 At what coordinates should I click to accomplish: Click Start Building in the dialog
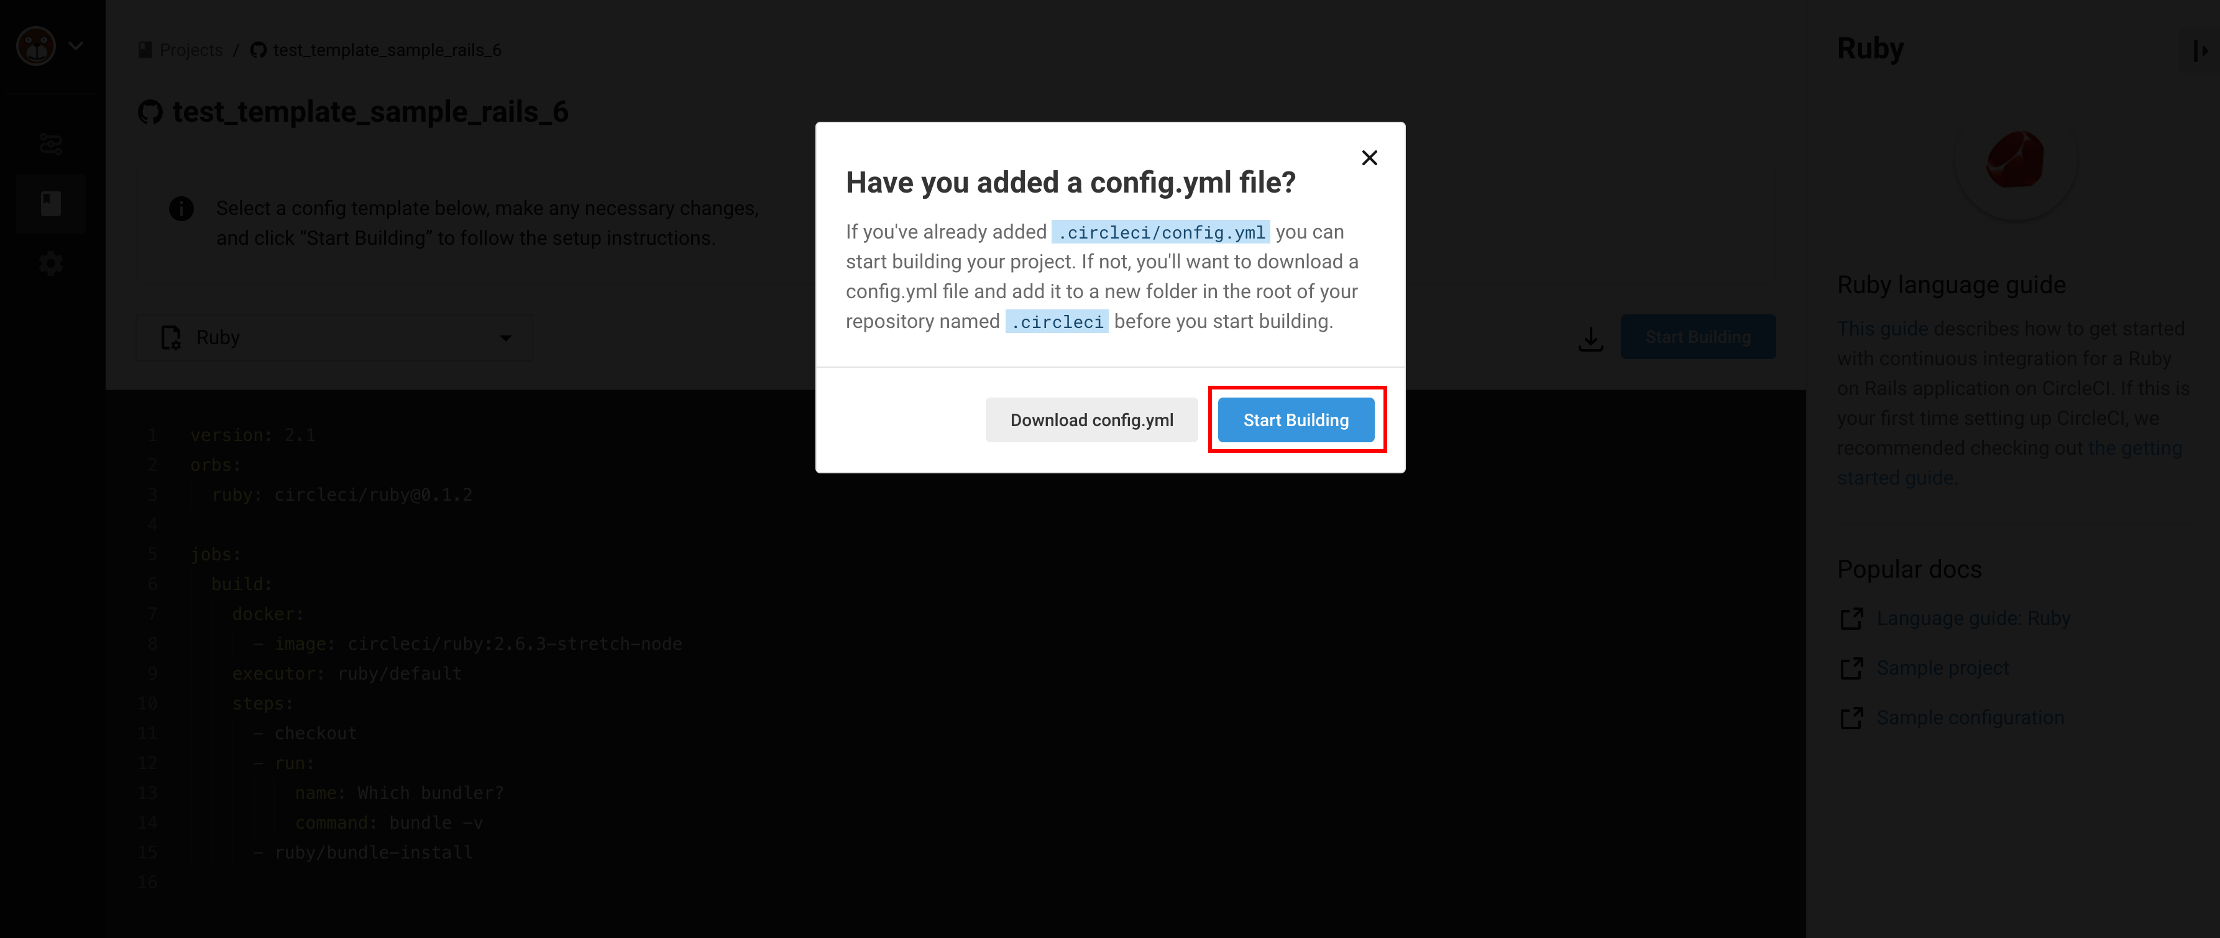coord(1295,419)
